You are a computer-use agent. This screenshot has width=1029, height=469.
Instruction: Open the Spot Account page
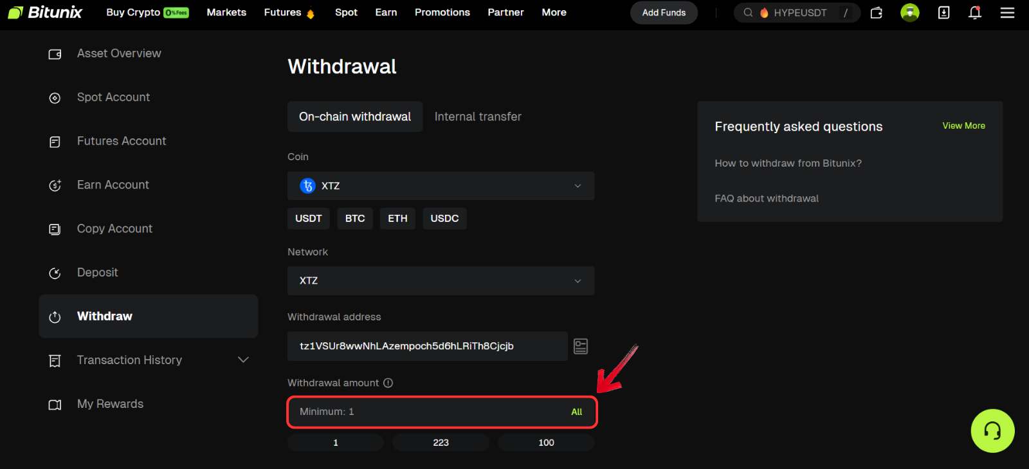[113, 97]
